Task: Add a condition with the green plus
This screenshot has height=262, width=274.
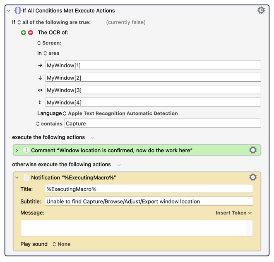Action: click(24, 33)
